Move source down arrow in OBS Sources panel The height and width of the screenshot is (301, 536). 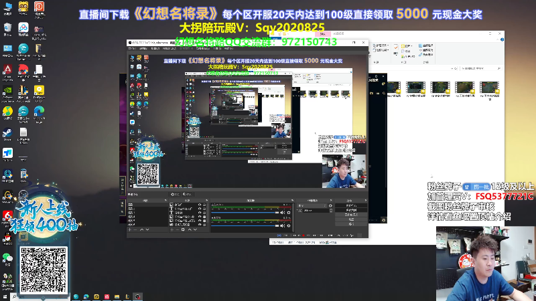click(195, 229)
